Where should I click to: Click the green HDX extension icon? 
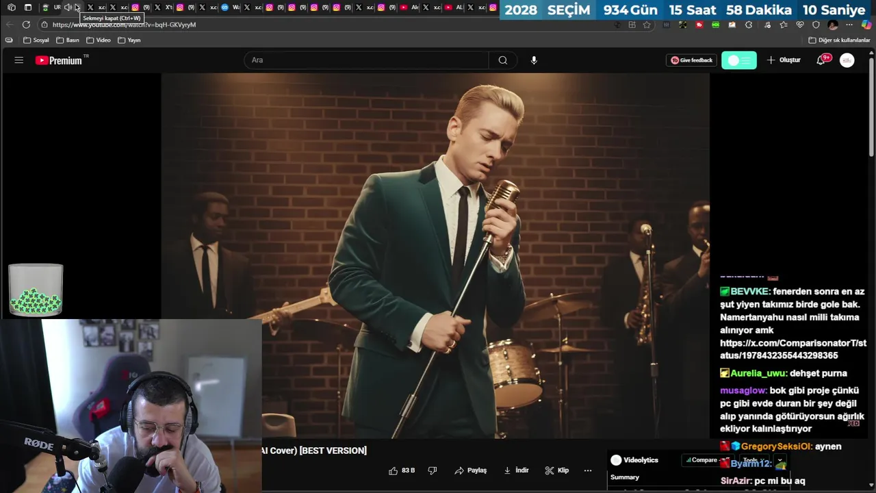716,25
